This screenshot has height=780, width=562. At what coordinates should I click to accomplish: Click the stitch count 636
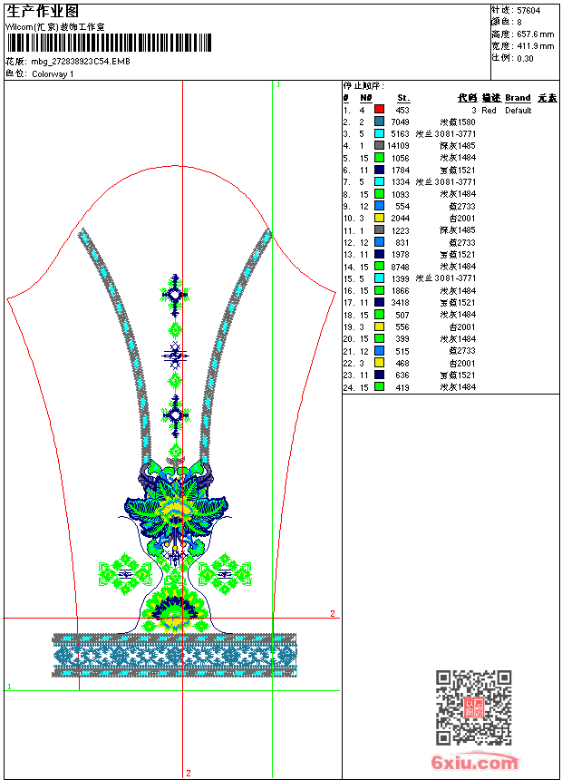click(x=402, y=375)
